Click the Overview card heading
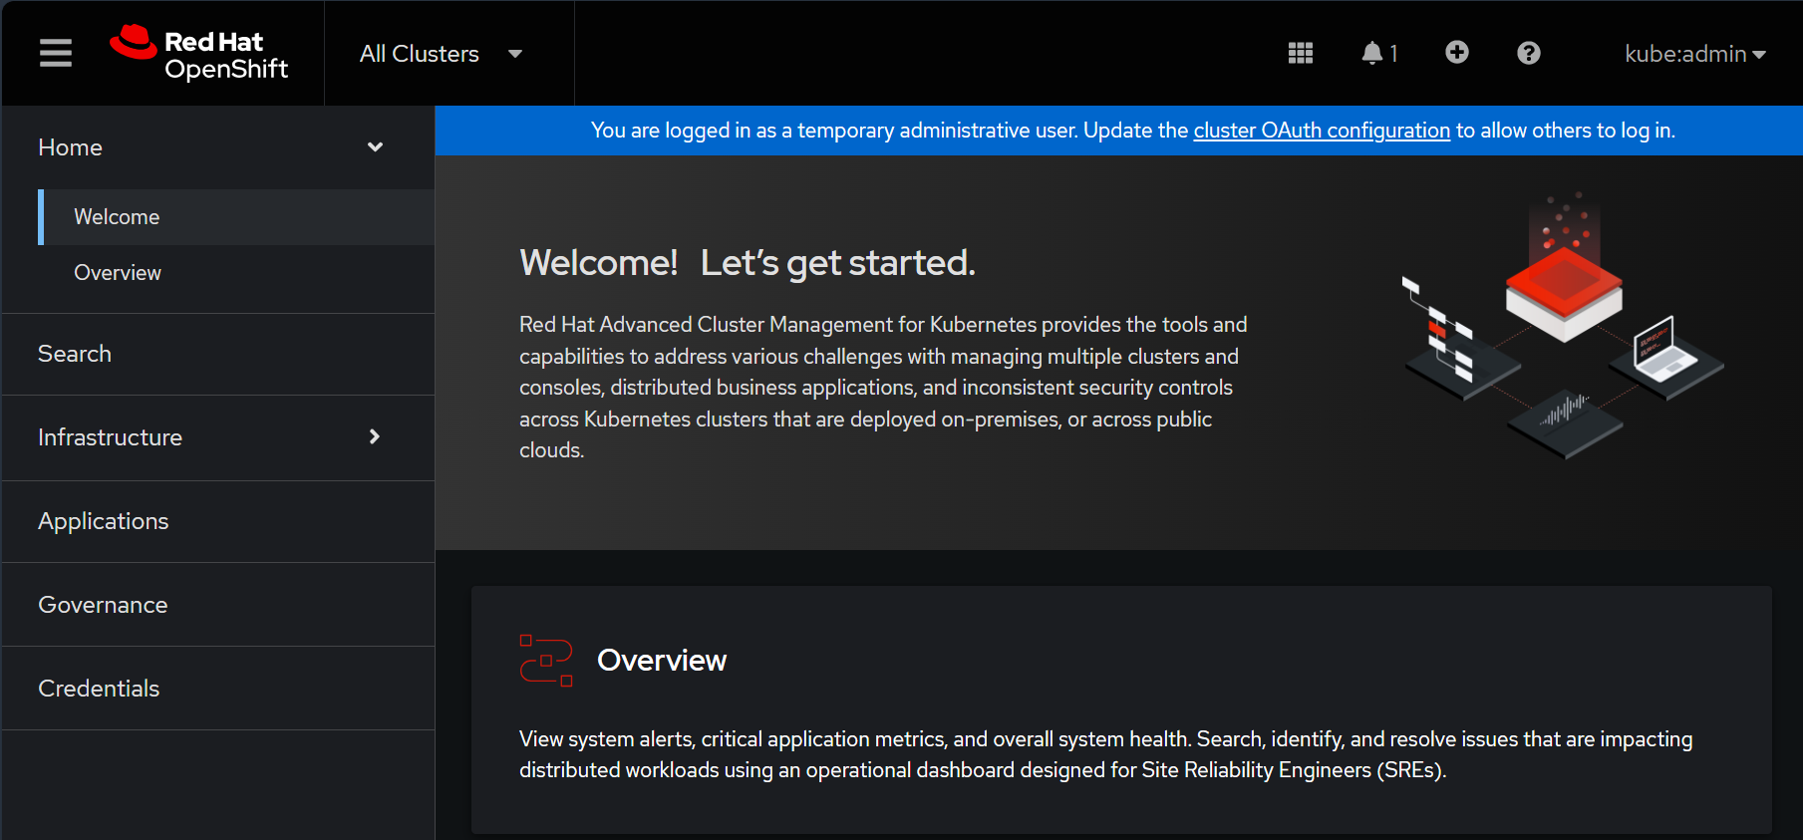1803x840 pixels. [x=662, y=661]
